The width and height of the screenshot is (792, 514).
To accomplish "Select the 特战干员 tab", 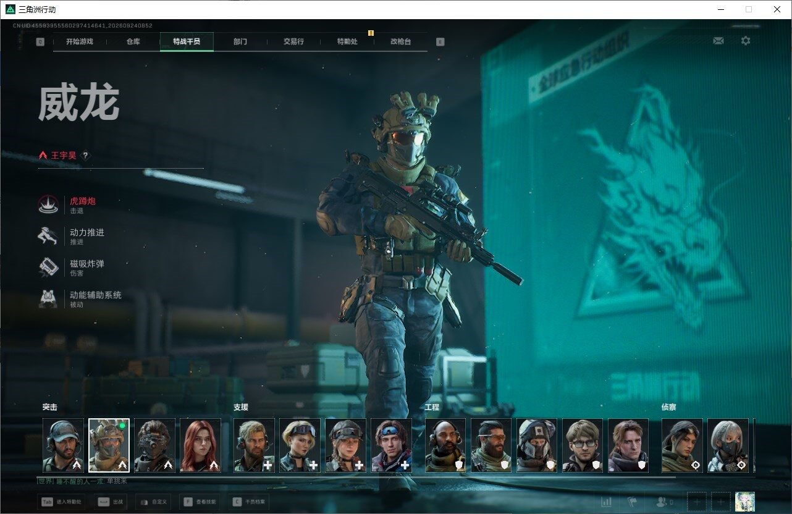I will click(x=187, y=42).
